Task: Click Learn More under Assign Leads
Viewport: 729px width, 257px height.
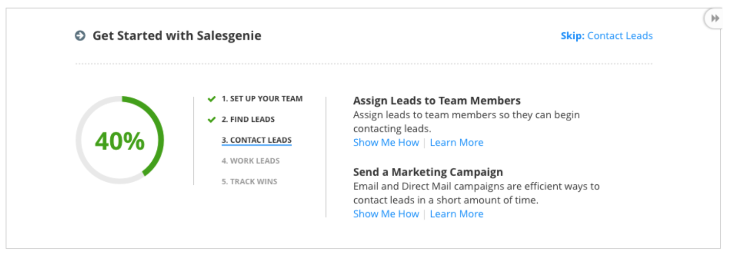Action: (x=457, y=142)
